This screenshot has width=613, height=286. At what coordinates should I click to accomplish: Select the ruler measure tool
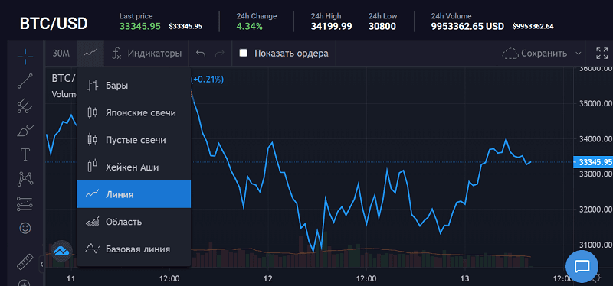(25, 262)
